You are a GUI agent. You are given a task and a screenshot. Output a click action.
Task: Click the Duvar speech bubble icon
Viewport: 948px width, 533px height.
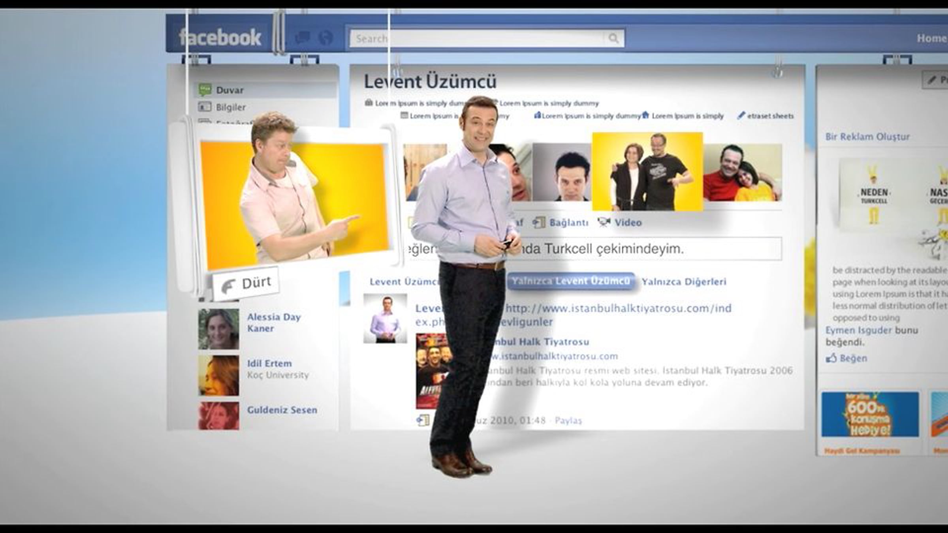(205, 90)
